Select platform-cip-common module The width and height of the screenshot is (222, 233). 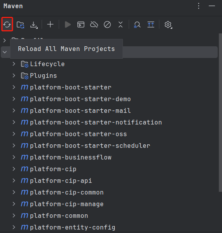click(66, 192)
